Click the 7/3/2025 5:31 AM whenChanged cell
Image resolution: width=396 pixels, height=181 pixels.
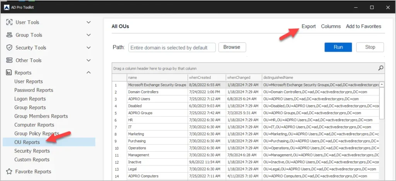[x=244, y=113]
